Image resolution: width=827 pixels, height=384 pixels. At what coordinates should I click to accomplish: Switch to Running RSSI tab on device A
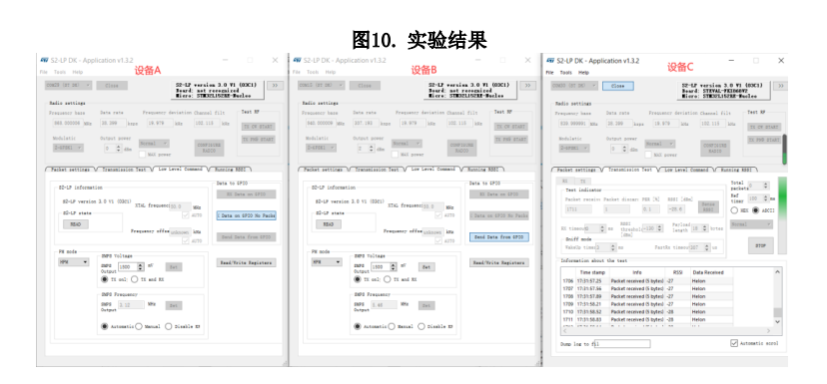231,170
